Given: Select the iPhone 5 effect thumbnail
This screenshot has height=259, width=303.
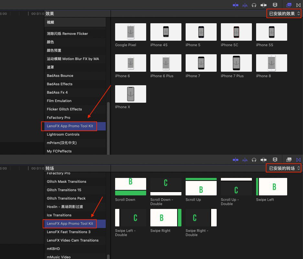Looking at the screenshot, I should (201, 32).
